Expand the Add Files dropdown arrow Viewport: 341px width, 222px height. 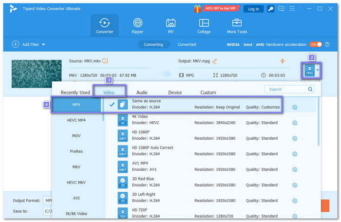(43, 45)
